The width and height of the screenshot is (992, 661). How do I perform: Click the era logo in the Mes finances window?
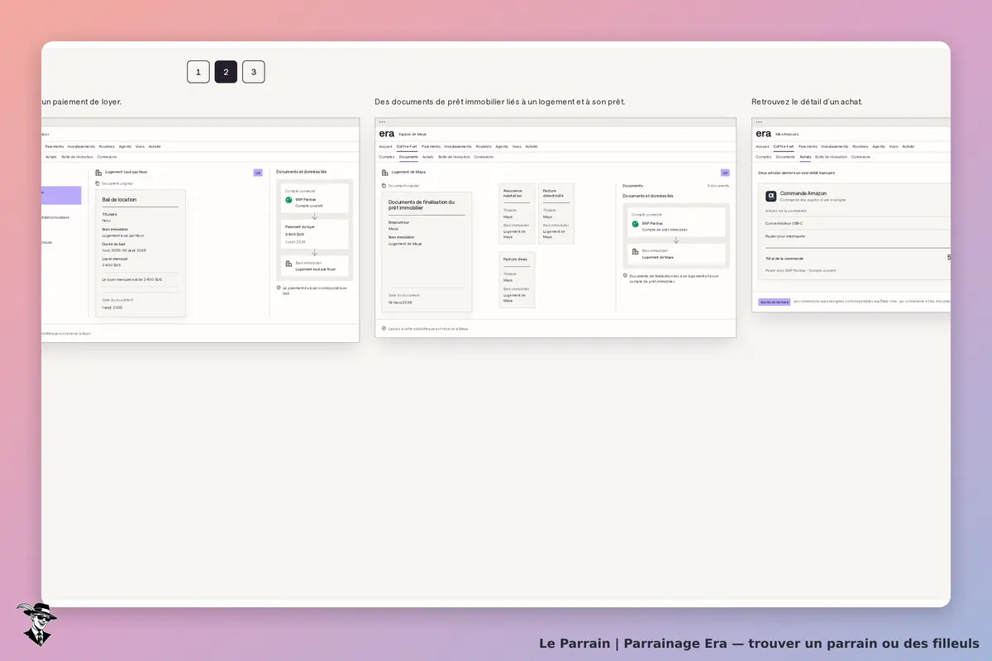pos(763,133)
